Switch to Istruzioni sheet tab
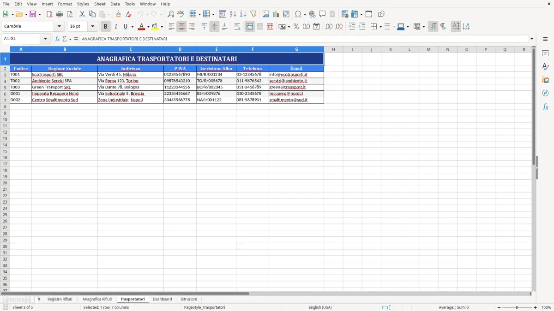554x311 pixels. pos(188,299)
